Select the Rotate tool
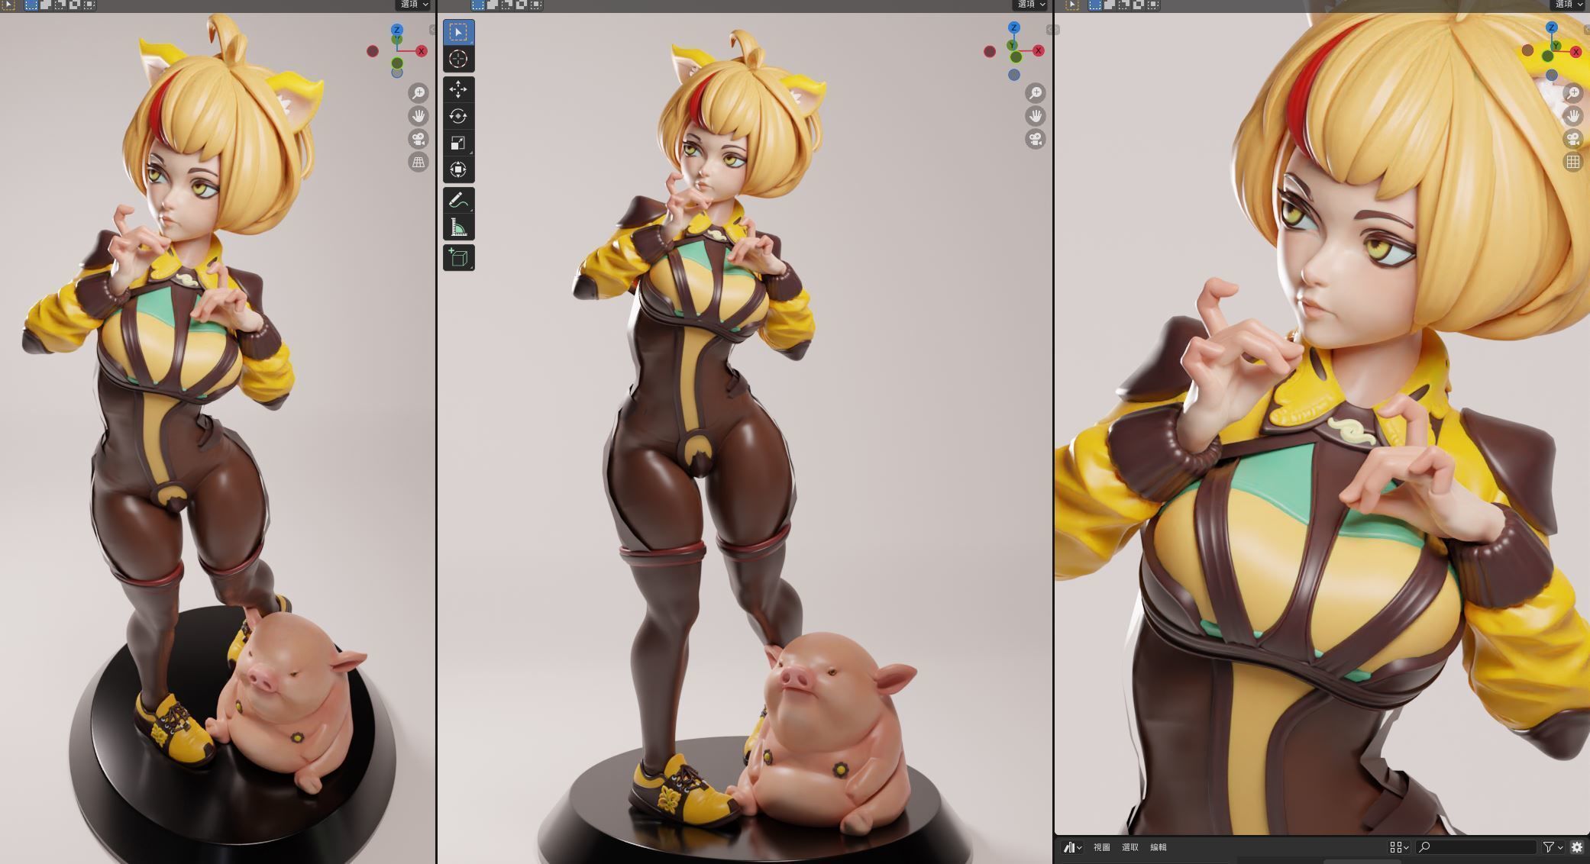 tap(458, 116)
